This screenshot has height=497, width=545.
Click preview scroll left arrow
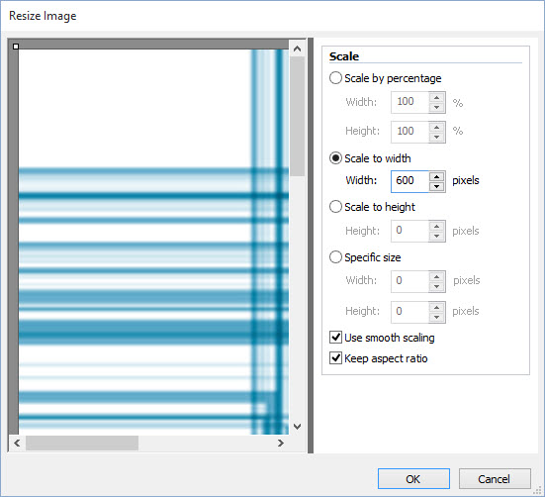pos(17,444)
